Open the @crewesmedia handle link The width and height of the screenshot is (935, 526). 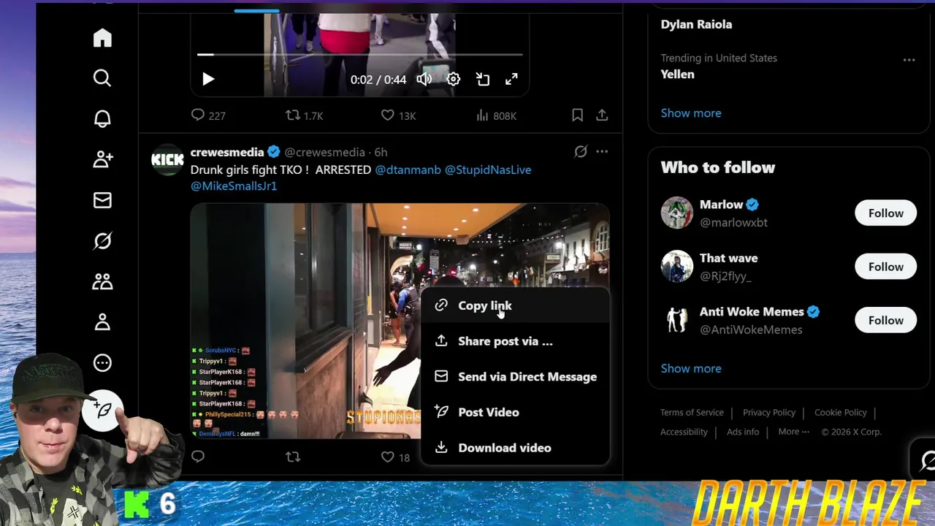coord(324,152)
